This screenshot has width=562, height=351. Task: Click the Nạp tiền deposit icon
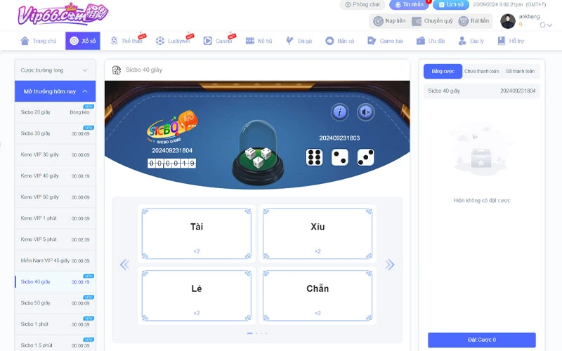pyautogui.click(x=379, y=22)
